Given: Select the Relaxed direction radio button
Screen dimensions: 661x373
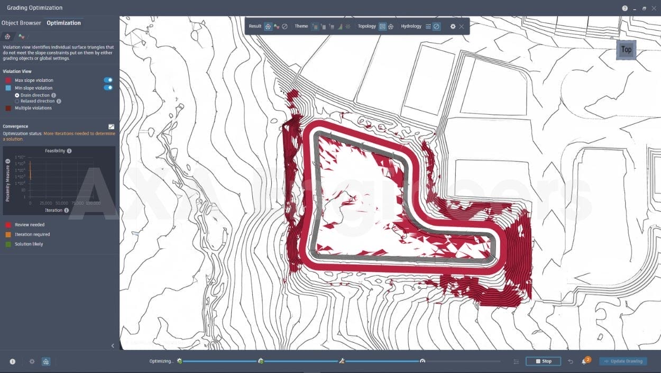Looking at the screenshot, I should pyautogui.click(x=17, y=101).
